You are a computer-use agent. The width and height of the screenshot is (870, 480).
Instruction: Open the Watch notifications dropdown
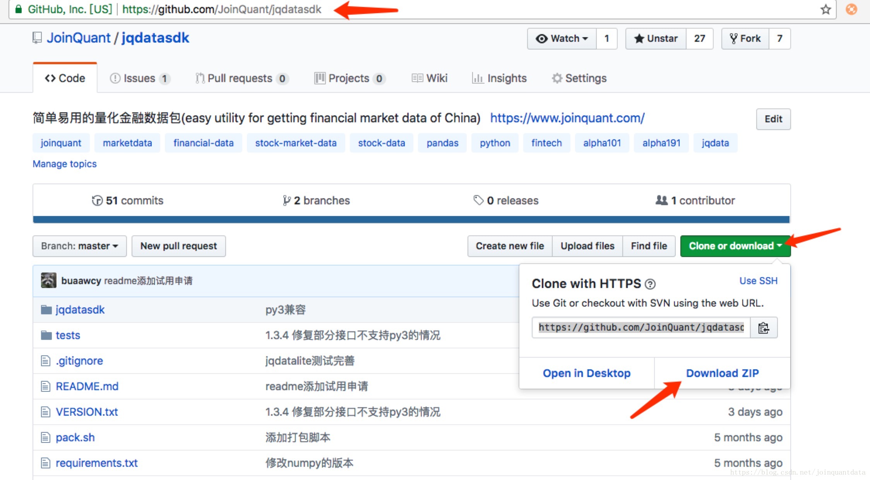click(561, 38)
